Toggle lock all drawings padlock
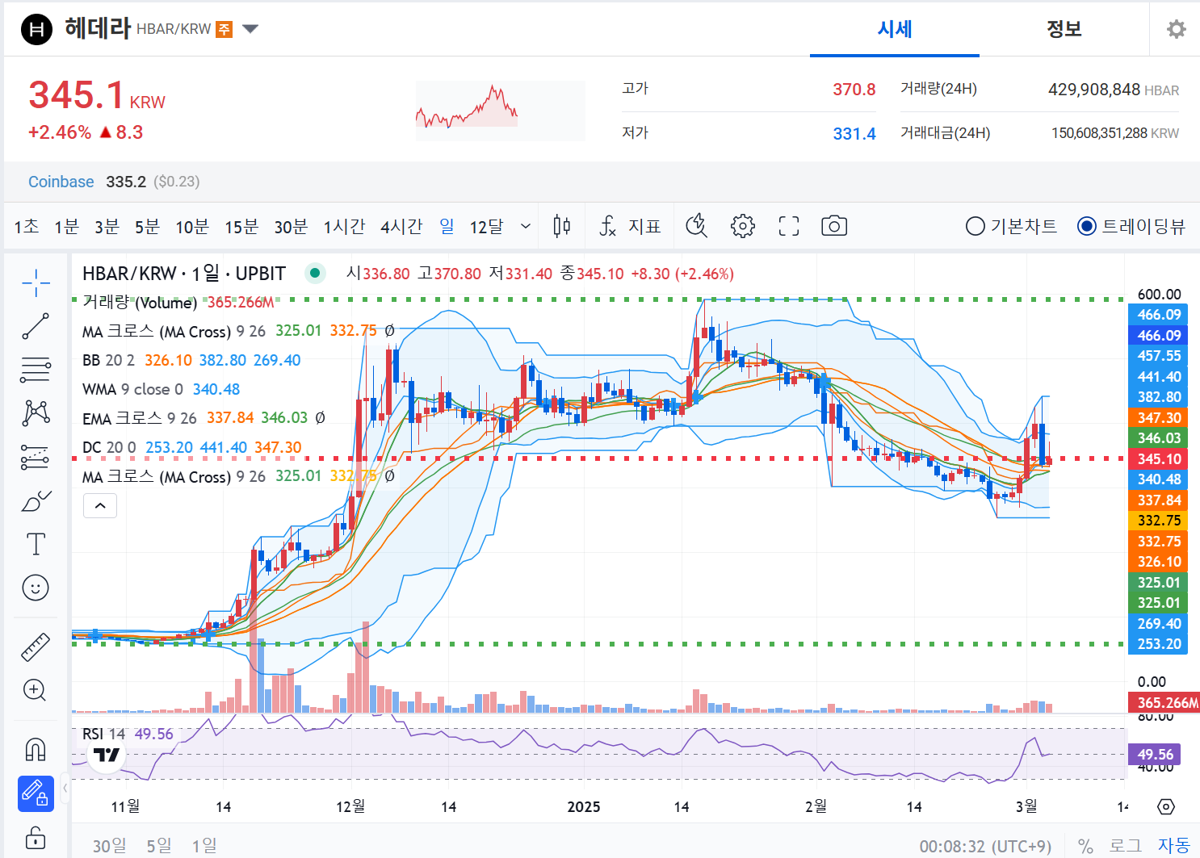 click(36, 837)
